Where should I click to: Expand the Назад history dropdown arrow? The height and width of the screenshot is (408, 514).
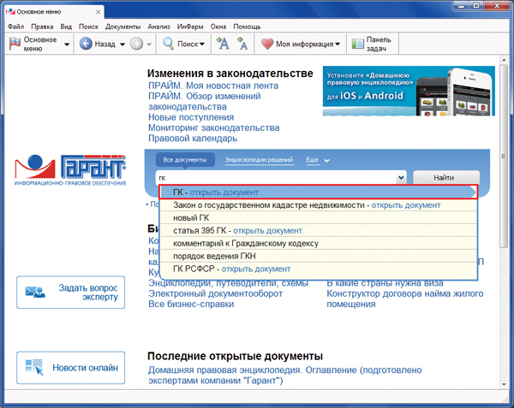[122, 44]
